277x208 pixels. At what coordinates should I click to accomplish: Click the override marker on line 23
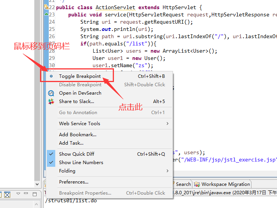[x=46, y=14]
